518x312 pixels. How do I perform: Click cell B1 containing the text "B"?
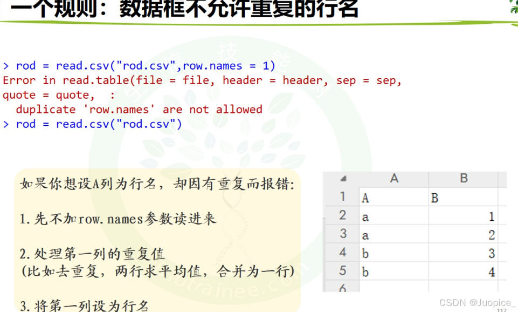point(464,198)
